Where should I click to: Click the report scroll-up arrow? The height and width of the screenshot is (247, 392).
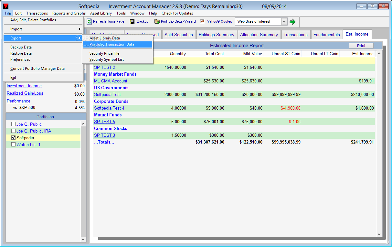tap(379, 53)
